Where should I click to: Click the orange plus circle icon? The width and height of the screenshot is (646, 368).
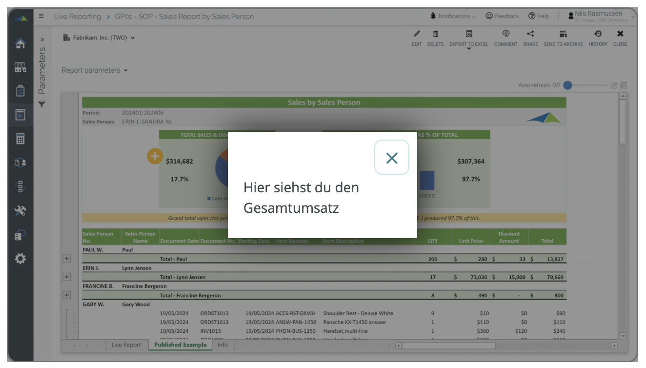tap(155, 157)
